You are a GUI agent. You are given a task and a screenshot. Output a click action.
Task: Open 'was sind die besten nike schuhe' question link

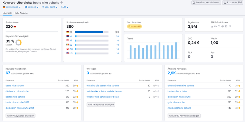tap(103, 86)
